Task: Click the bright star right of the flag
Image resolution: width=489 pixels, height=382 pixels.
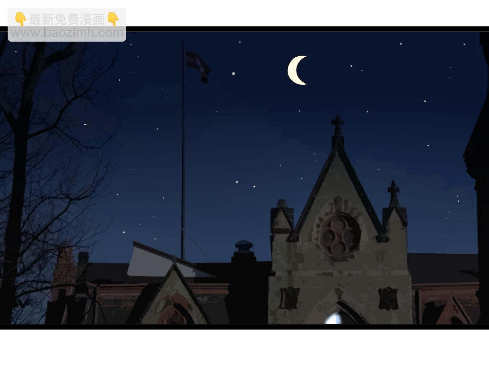Action: 233,73
